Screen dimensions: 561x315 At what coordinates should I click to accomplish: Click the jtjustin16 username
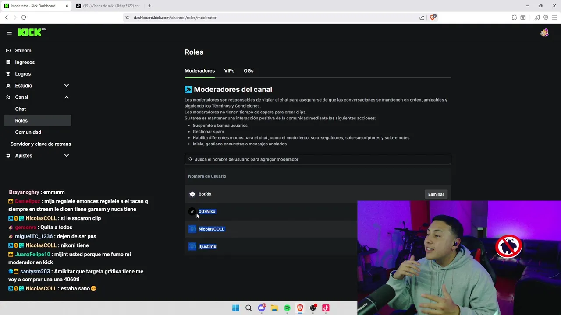(207, 246)
